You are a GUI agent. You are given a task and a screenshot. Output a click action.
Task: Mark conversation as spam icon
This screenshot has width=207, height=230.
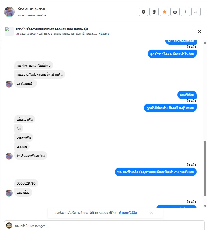(144, 12)
